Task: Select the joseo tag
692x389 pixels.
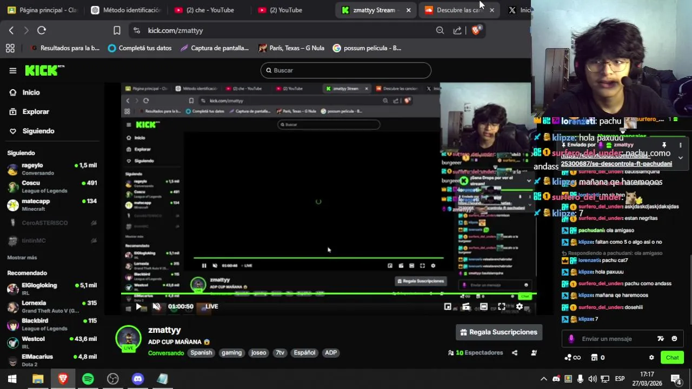Action: 258,353
